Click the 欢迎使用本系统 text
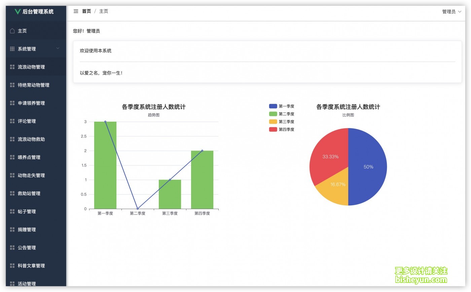The width and height of the screenshot is (471, 292). tap(96, 51)
